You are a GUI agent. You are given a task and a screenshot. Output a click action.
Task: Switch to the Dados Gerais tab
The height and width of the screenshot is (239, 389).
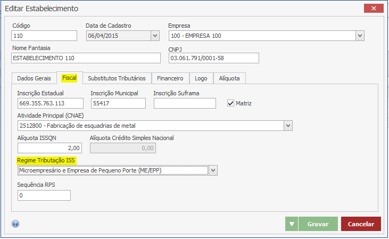pyautogui.click(x=34, y=78)
